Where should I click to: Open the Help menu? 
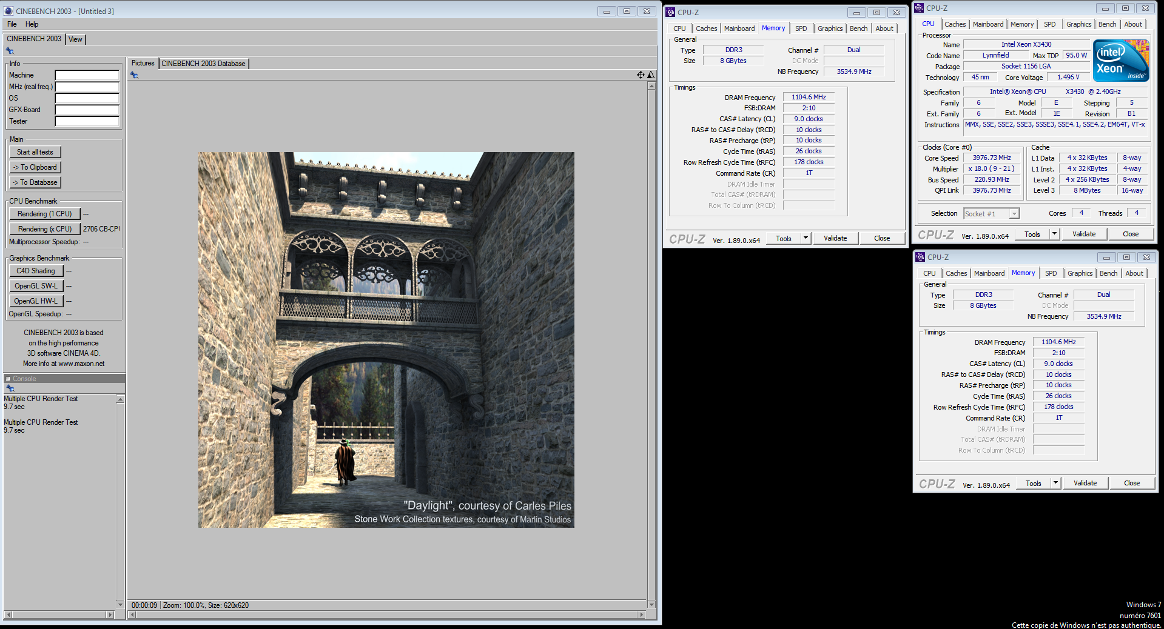pos(32,24)
